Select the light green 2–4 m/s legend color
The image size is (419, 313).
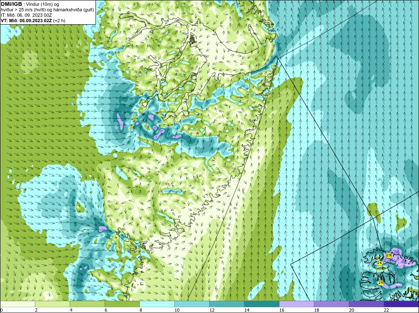52,304
